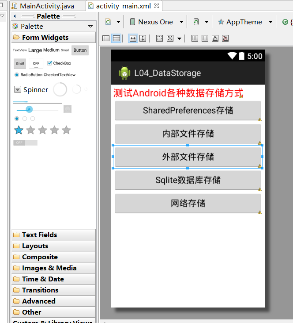Viewport: 293px width, 323px height.
Task: Select the RadioGroup widget
Action: tap(25, 119)
